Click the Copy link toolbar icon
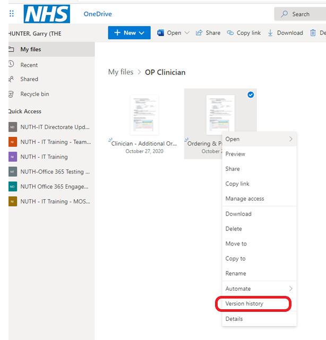The width and height of the screenshot is (326, 340). pyautogui.click(x=230, y=33)
